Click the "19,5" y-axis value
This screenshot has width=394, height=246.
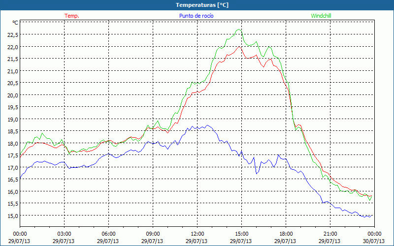(x=13, y=107)
